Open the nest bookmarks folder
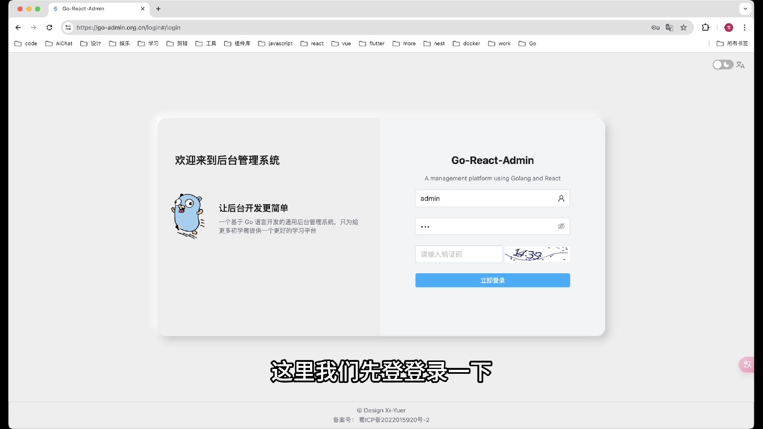This screenshot has width=763, height=429. tap(434, 44)
